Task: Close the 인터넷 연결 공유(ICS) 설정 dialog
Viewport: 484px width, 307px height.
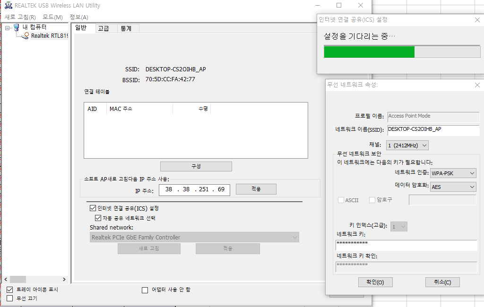Action: click(477, 20)
